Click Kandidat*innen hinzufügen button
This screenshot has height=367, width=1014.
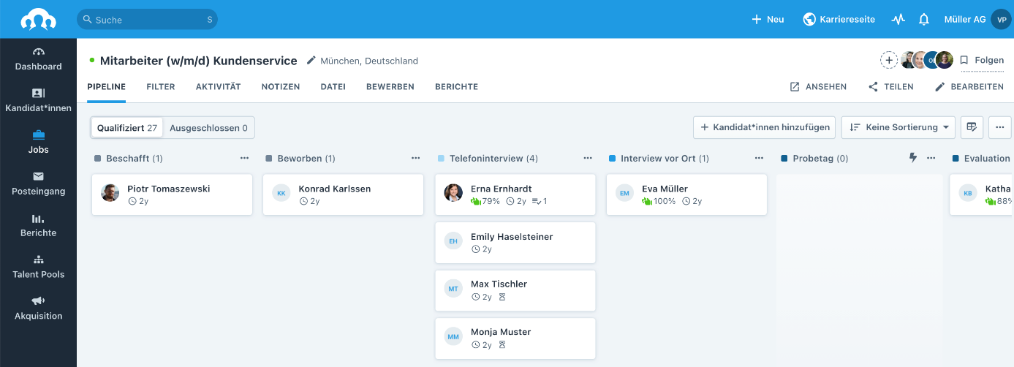(764, 127)
